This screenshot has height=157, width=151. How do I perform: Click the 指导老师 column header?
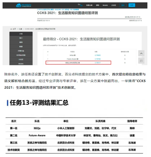pos(132,121)
